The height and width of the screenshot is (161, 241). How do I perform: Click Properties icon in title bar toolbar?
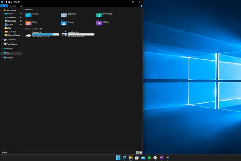tap(6, 2)
